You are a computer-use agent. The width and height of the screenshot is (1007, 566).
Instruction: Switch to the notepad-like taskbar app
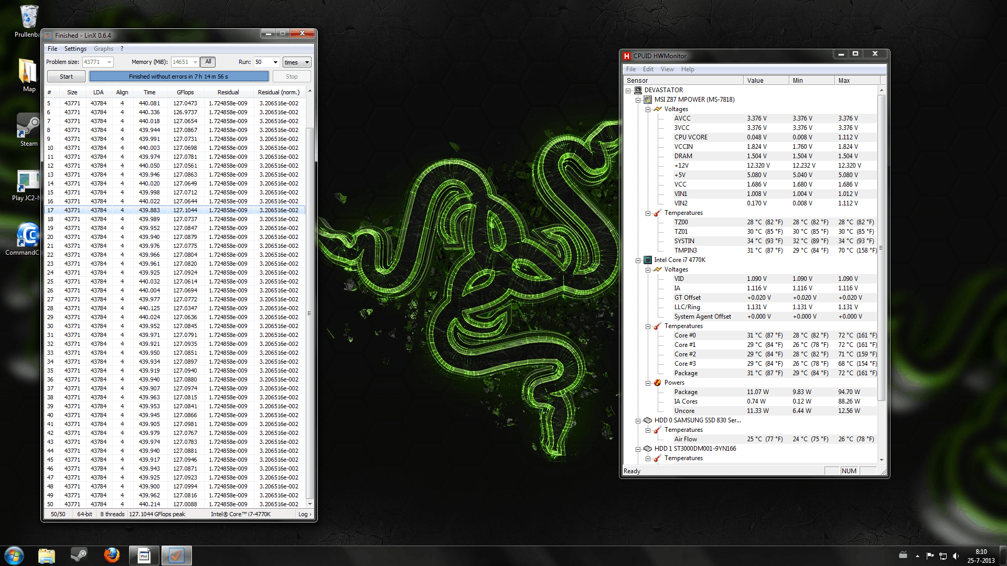[x=144, y=556]
